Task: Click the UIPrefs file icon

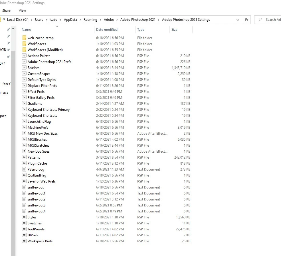Action: (x=24, y=235)
